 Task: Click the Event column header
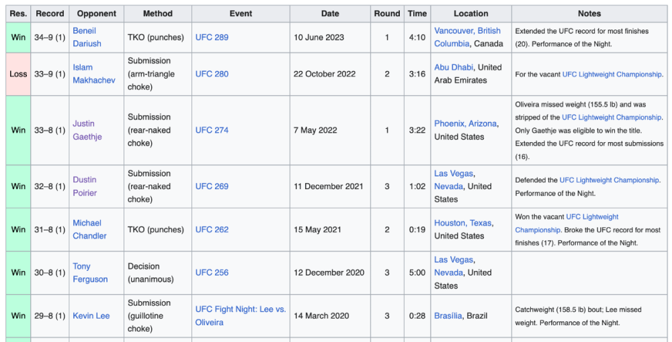pyautogui.click(x=241, y=13)
